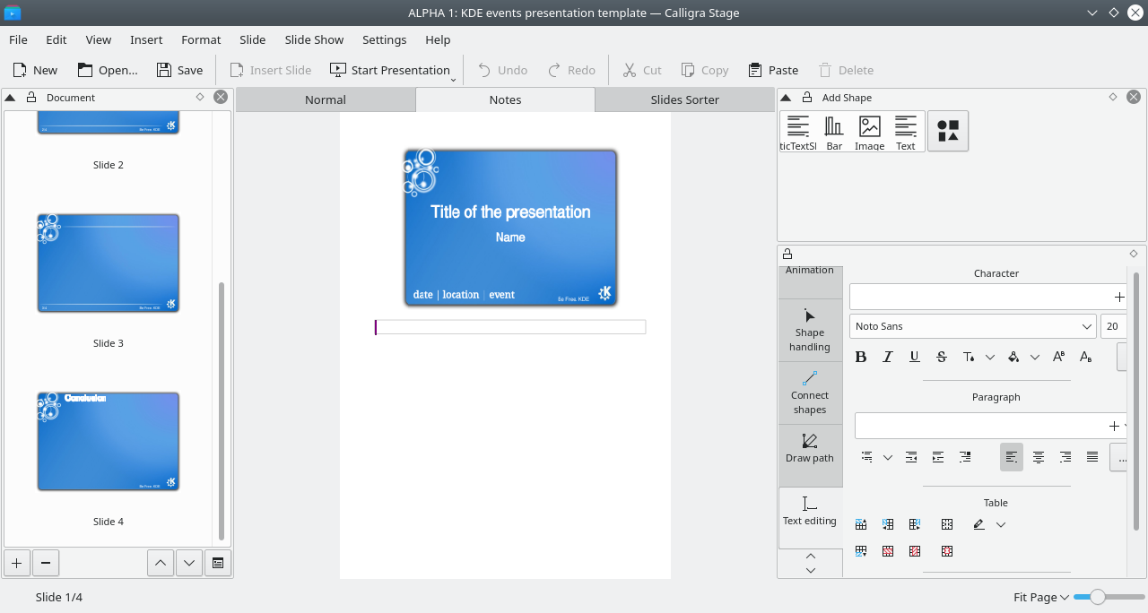Select the Connect shapes tool
Viewport: 1148px width, 613px height.
(x=810, y=393)
